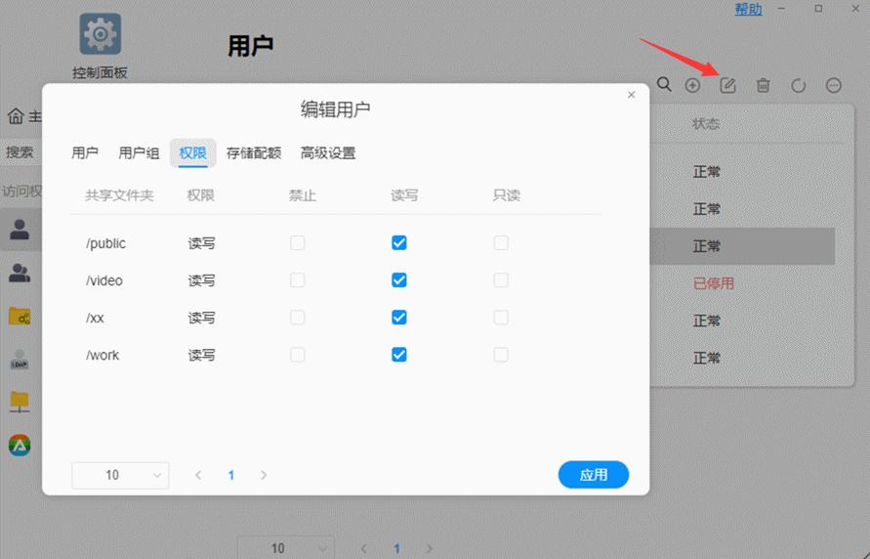
Task: Switch to the 存储配额 tab
Action: coord(254,152)
